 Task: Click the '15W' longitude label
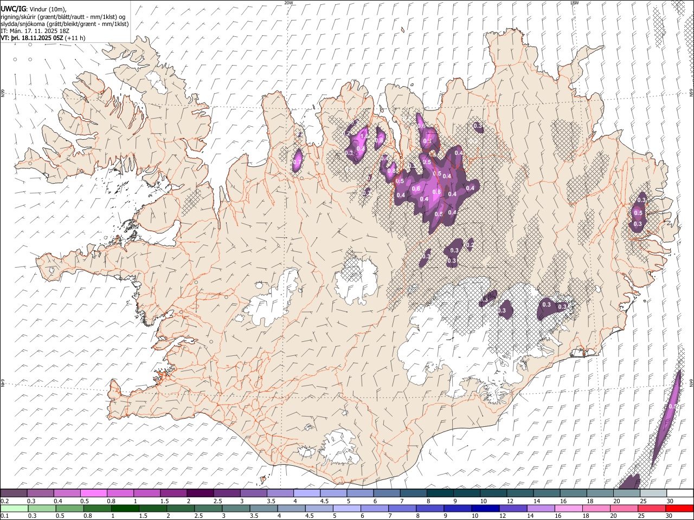tap(574, 3)
